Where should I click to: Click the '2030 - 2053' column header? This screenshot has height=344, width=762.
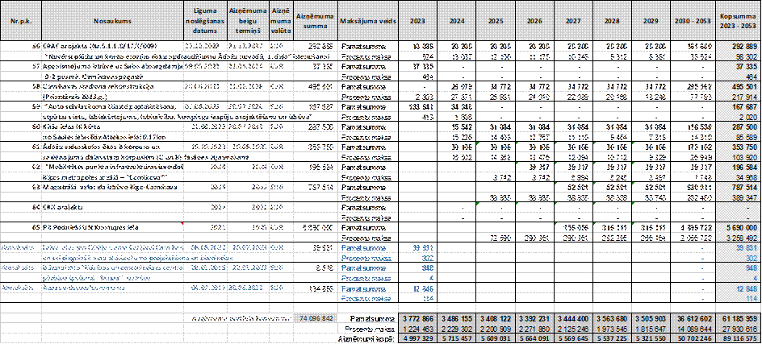click(x=693, y=21)
